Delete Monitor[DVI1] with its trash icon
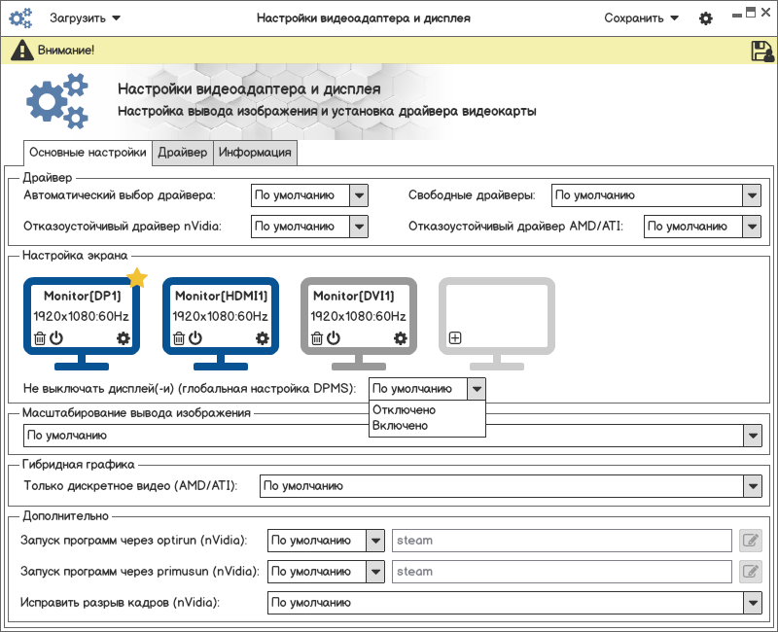This screenshot has height=632, width=778. pos(317,338)
